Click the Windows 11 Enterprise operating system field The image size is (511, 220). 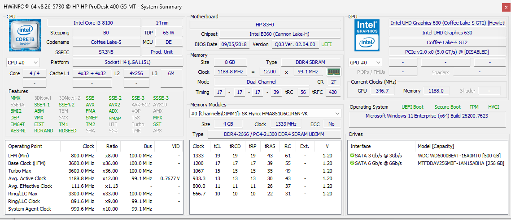click(427, 116)
